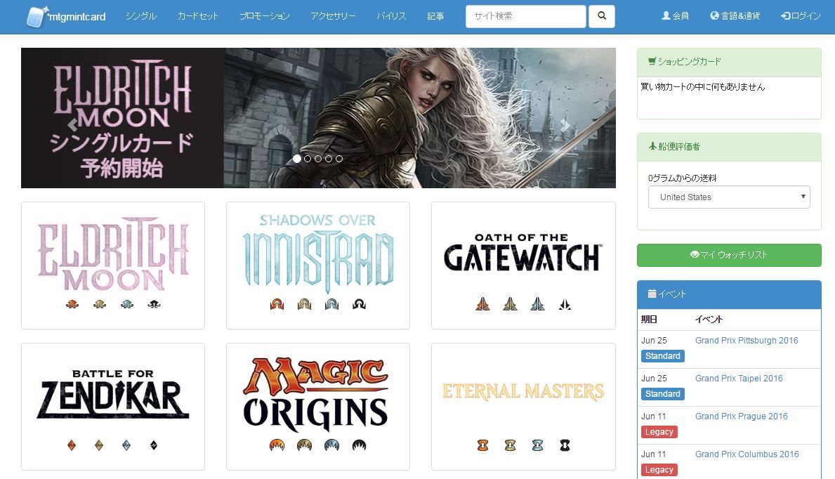Open Grand Prix Taipei 2016 event
Viewport: 835px width, 479px height.
[x=739, y=379]
